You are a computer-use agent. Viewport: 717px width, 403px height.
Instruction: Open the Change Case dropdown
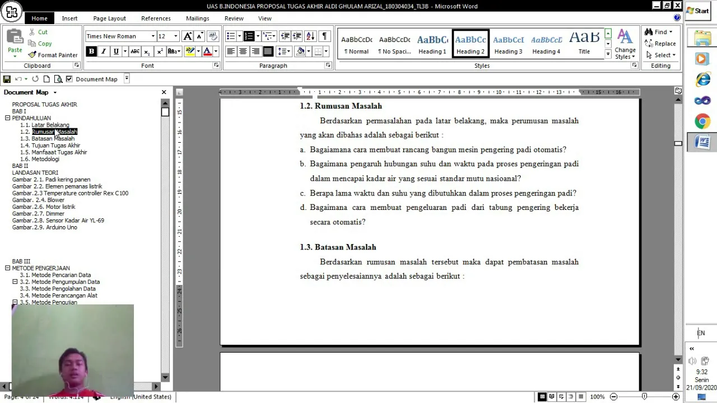tap(174, 51)
